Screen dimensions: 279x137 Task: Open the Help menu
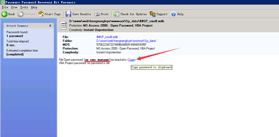(34, 7)
